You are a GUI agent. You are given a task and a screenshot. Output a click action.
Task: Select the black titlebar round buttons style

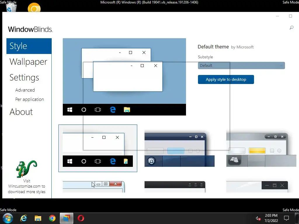pyautogui.click(x=175, y=187)
